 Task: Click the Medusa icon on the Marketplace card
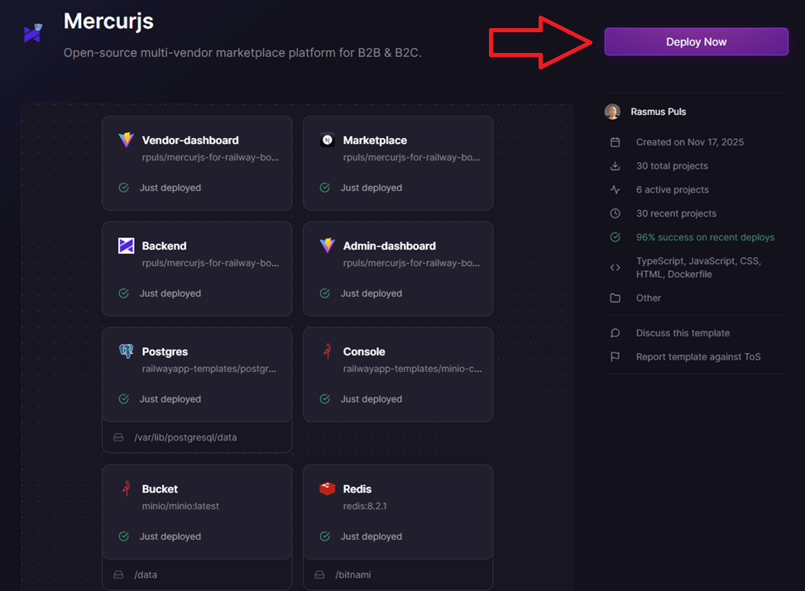coord(326,140)
